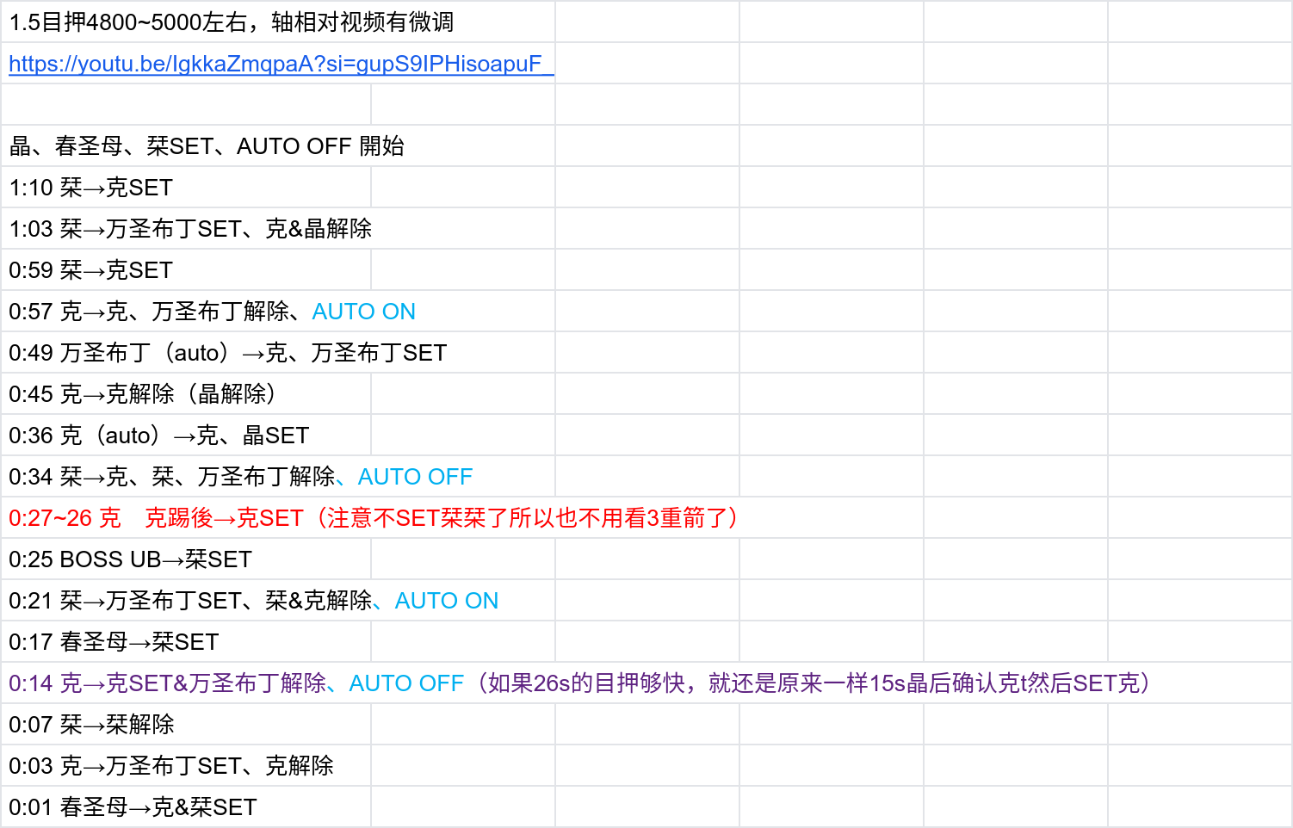The image size is (1293, 828).
Task: Click the 0:01 春圣母→克&栞SET cell
Action: 133,807
